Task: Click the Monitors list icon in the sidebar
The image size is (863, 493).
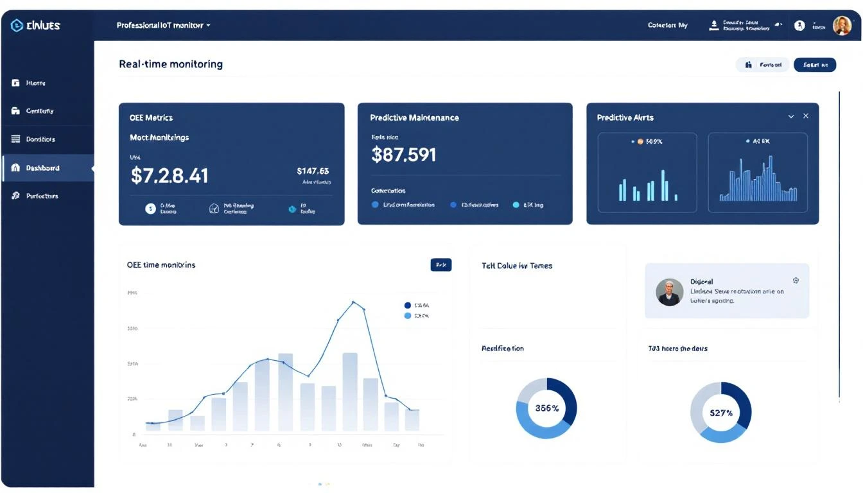Action: pos(15,139)
